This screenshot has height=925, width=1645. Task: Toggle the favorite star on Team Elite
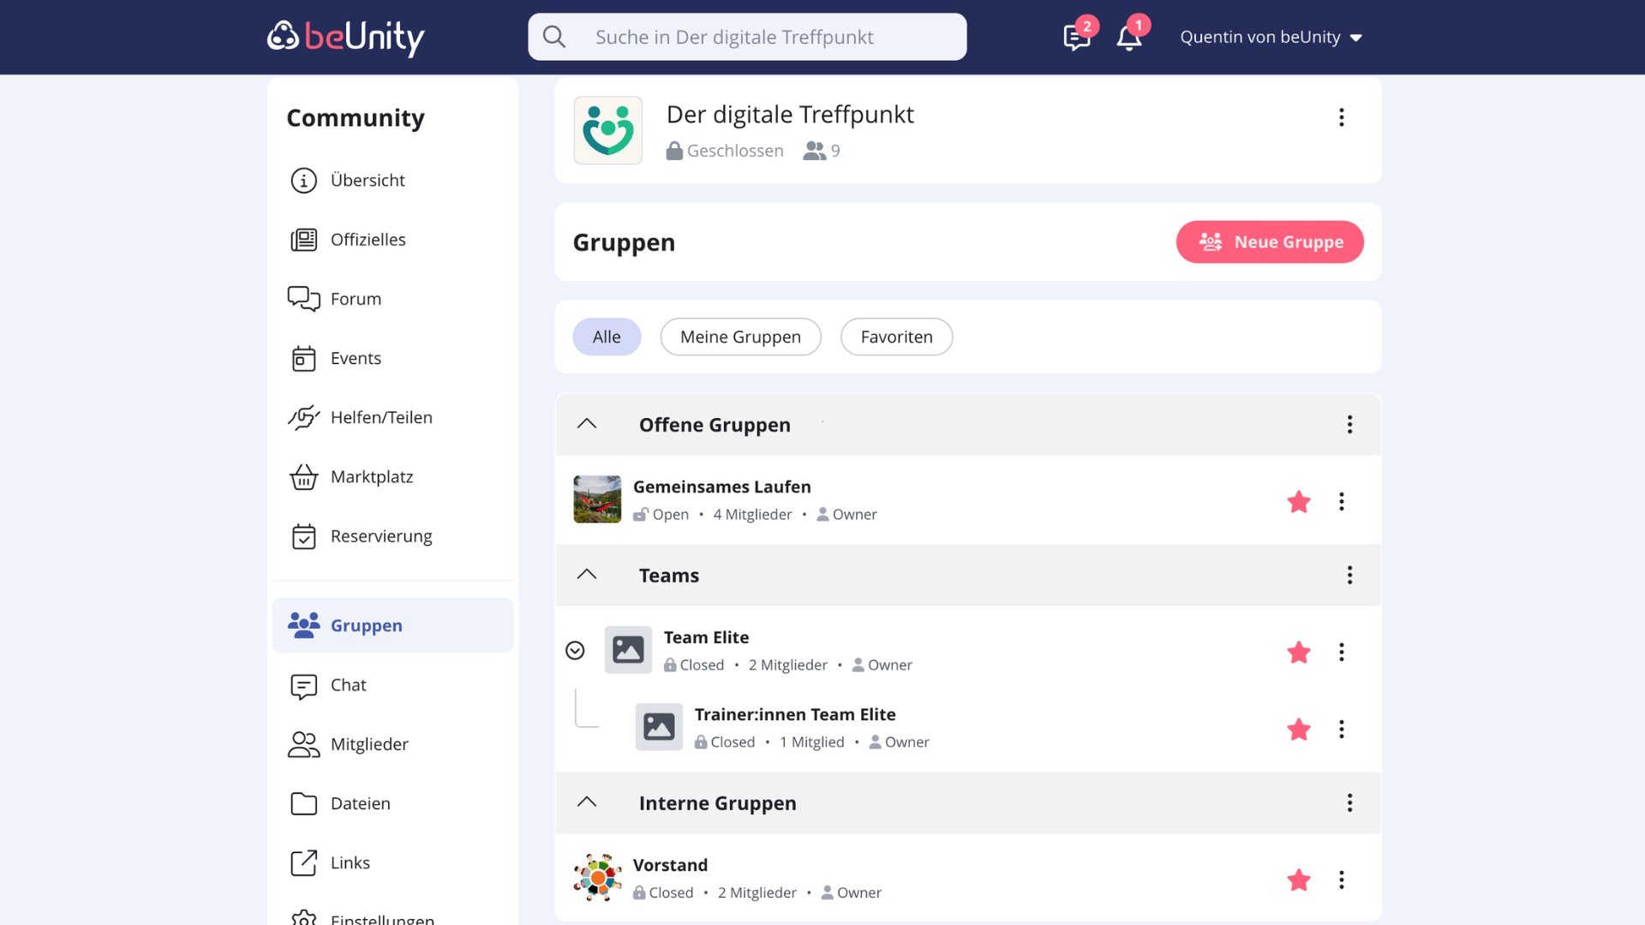[x=1299, y=653]
